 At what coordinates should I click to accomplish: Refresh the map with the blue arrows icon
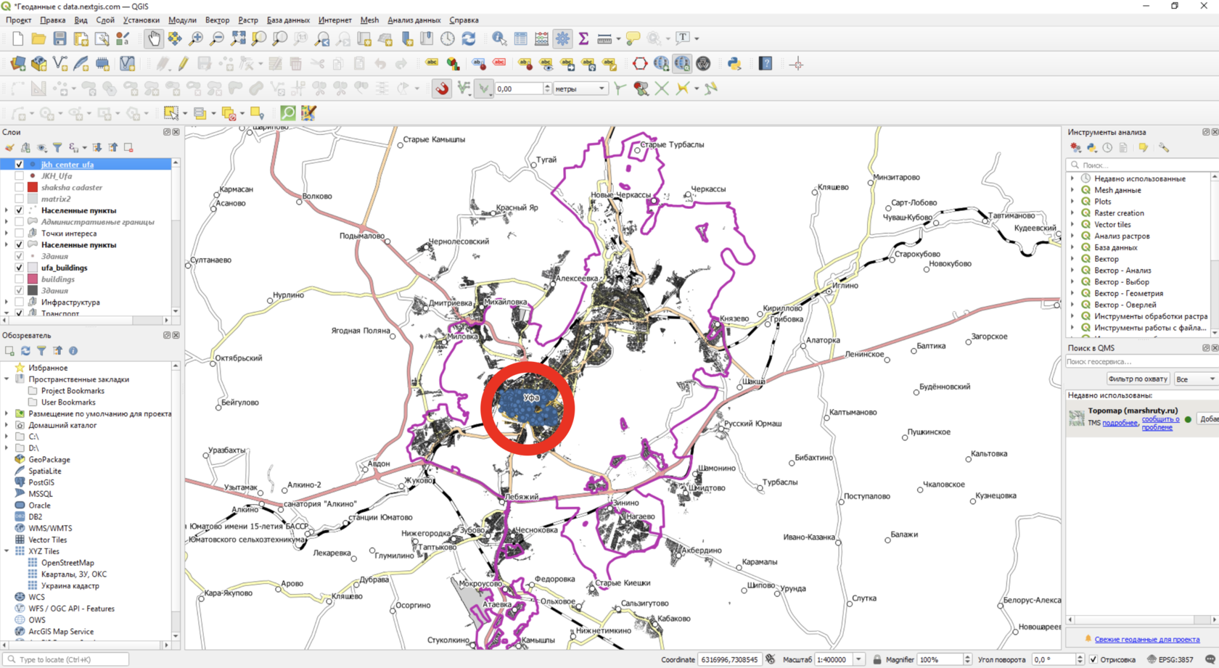[x=469, y=38]
